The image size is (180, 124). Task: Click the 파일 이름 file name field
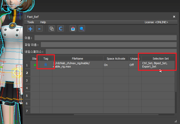[x=109, y=45]
